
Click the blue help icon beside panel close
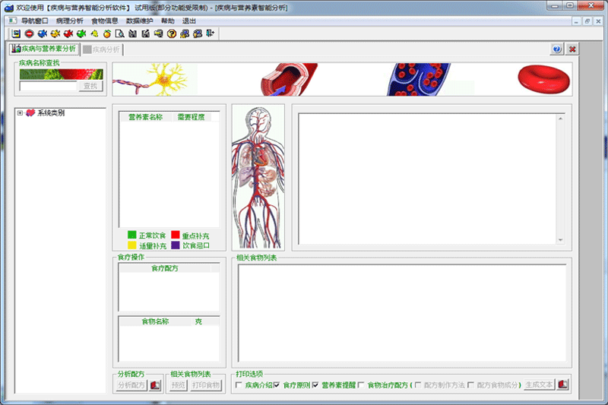[x=557, y=49]
